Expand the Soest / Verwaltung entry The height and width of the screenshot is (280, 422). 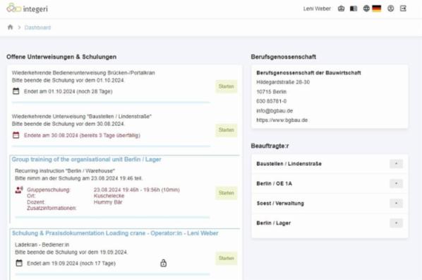coord(396,204)
